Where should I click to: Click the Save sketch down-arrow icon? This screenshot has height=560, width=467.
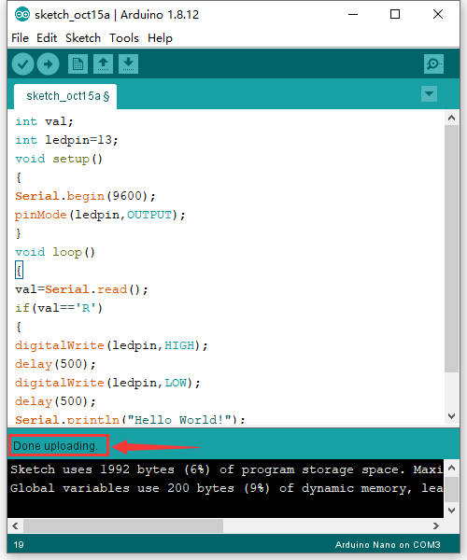128,64
